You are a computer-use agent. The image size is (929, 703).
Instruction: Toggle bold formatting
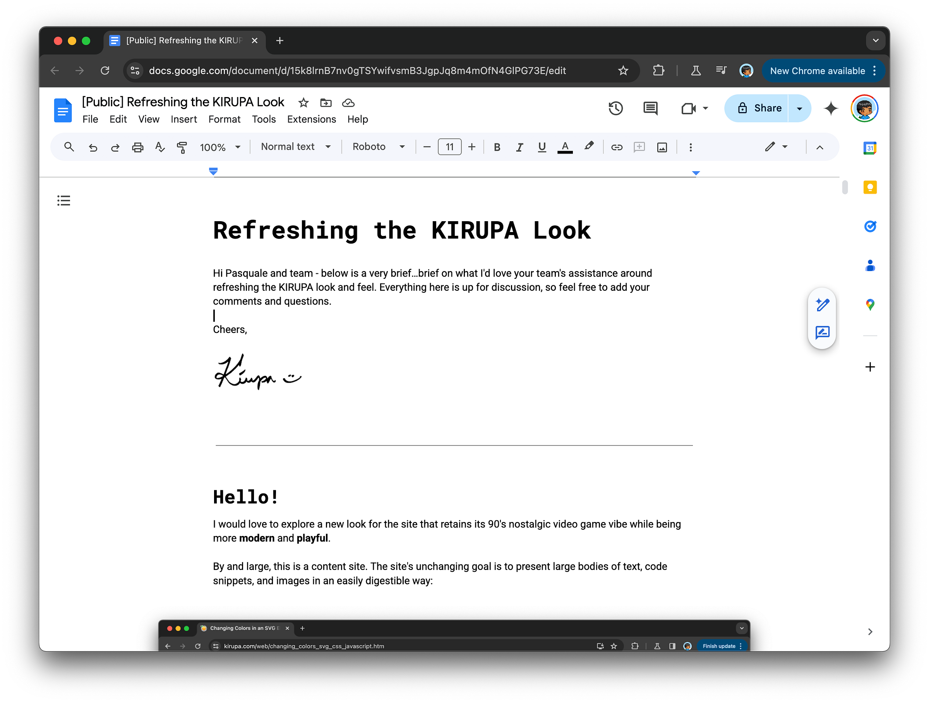tap(497, 147)
